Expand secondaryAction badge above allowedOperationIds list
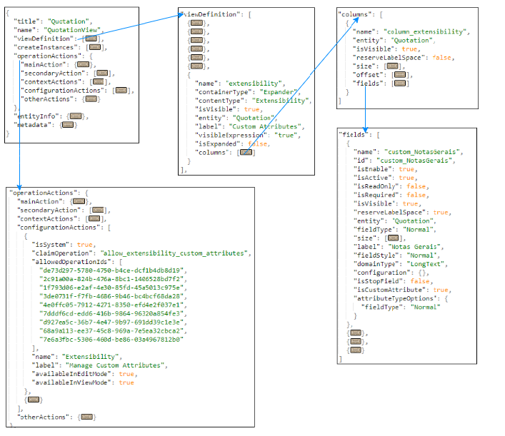Screen dimensions: 505x436 [98, 210]
